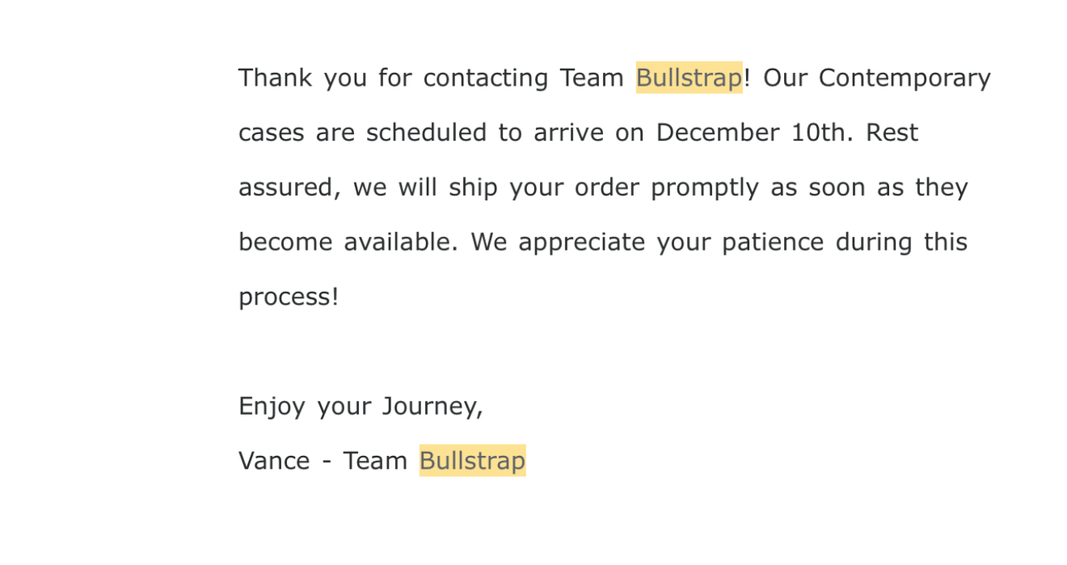Image resolution: width=1067 pixels, height=565 pixels.
Task: Click the word Enjoy in the closing
Action: coord(272,407)
